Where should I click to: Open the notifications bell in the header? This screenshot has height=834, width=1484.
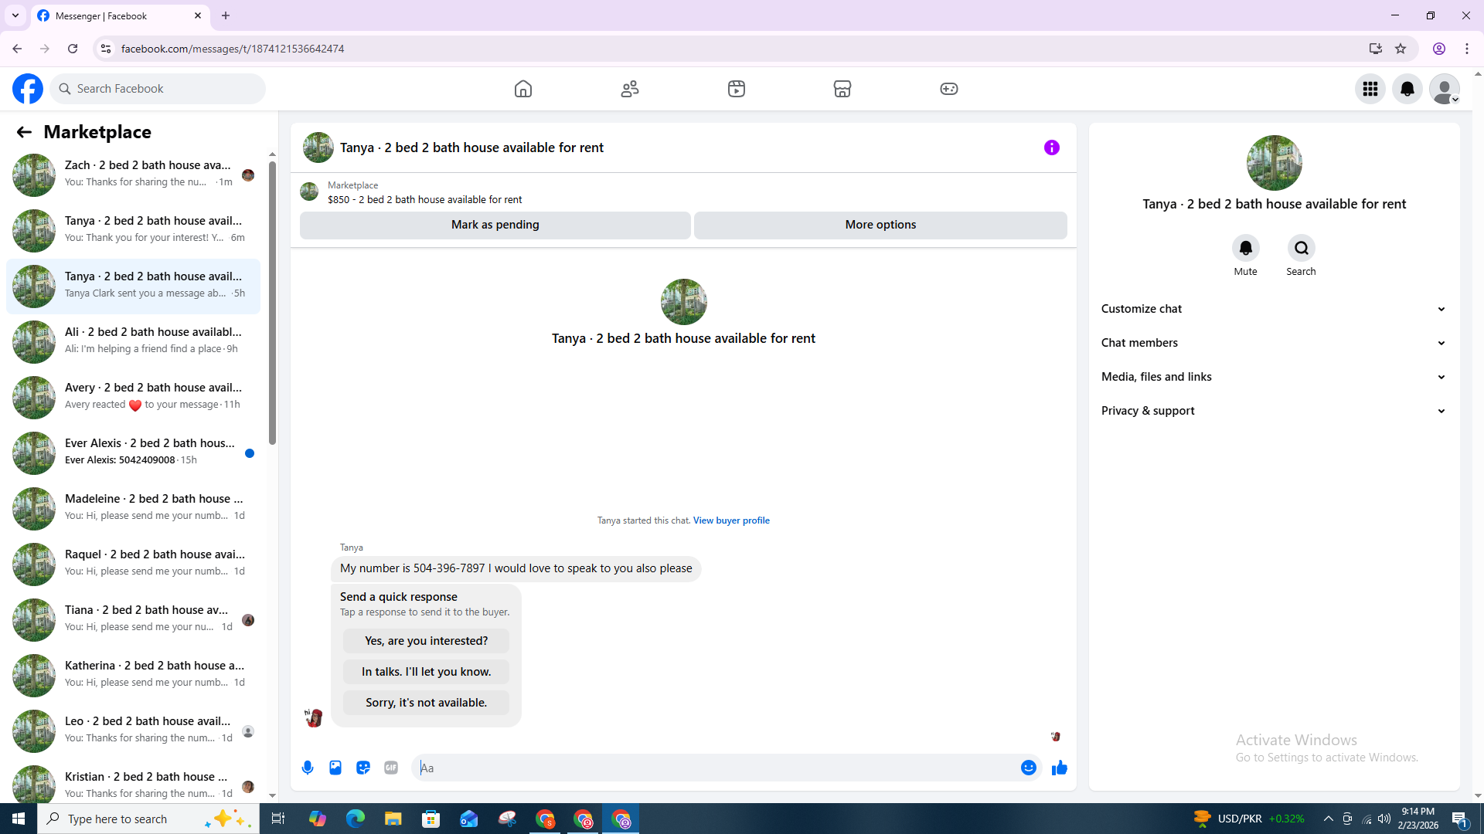[x=1407, y=89]
